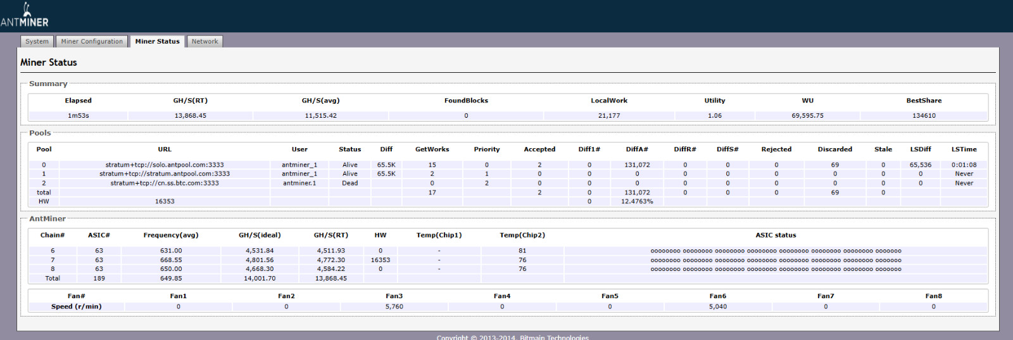Screen dimensions: 1013x340
Task: Select the Utility value 1.06
Action: click(x=715, y=116)
